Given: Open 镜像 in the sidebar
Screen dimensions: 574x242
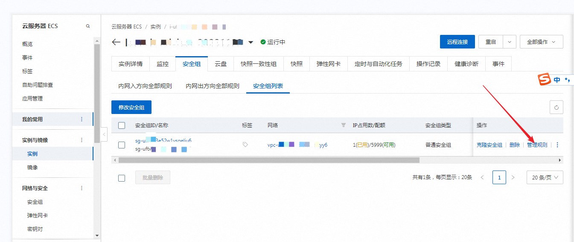Looking at the screenshot, I should click(x=32, y=167).
